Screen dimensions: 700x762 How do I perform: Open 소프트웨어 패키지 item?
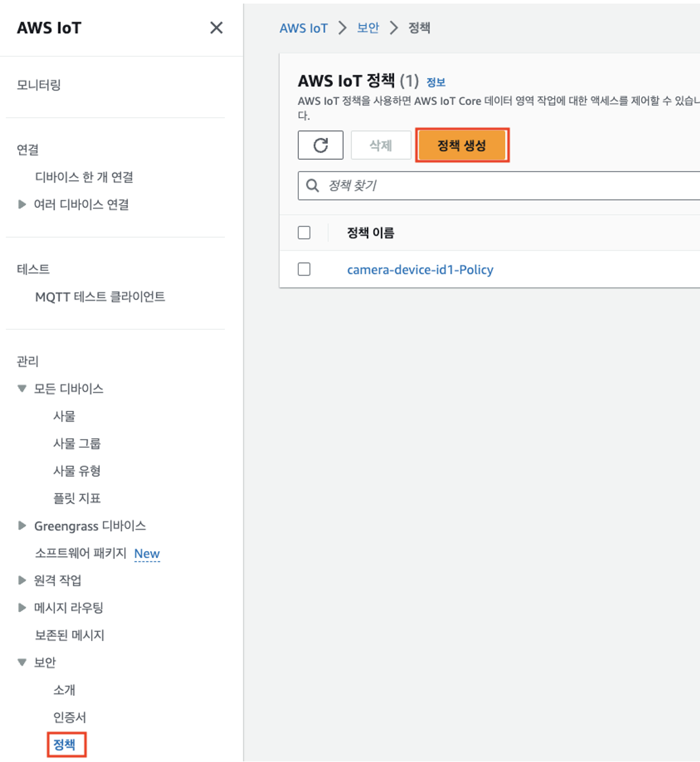click(x=80, y=553)
